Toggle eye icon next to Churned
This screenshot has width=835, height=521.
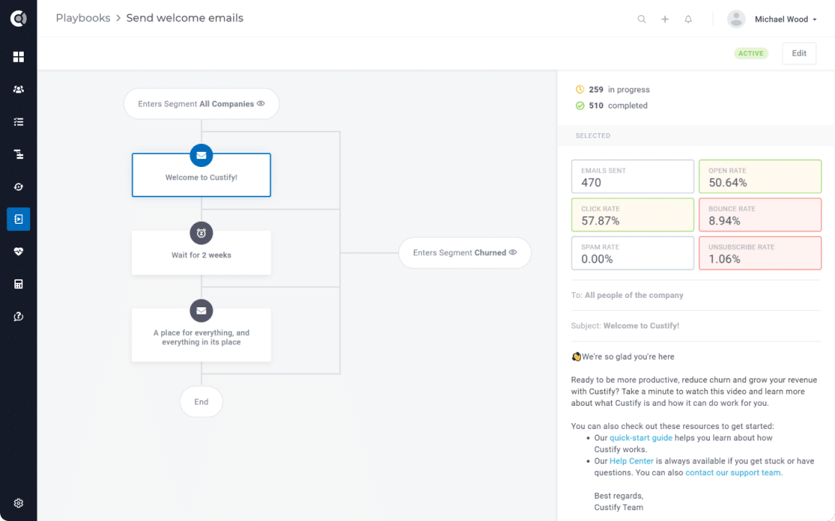click(513, 253)
